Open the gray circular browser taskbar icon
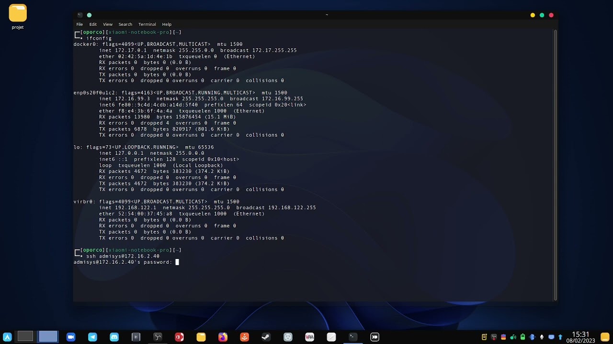The width and height of the screenshot is (613, 344). click(288, 337)
